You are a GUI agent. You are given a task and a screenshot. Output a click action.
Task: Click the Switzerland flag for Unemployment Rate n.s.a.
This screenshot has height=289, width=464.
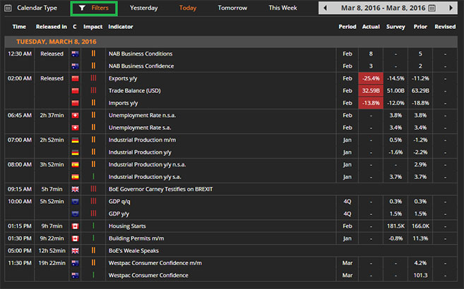[x=75, y=115]
